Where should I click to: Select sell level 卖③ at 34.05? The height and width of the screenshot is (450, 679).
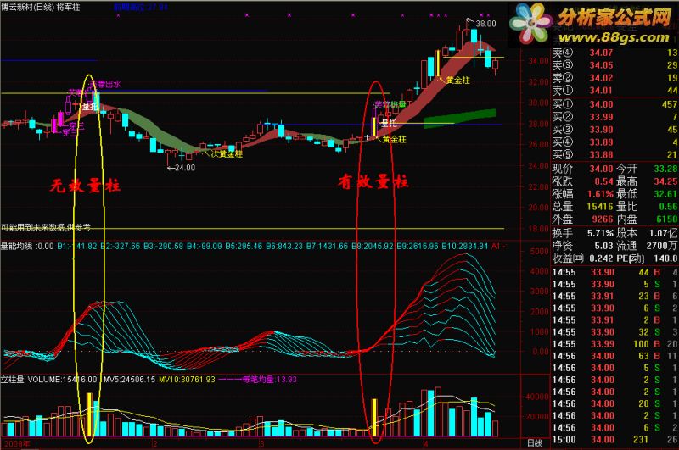tap(614, 65)
